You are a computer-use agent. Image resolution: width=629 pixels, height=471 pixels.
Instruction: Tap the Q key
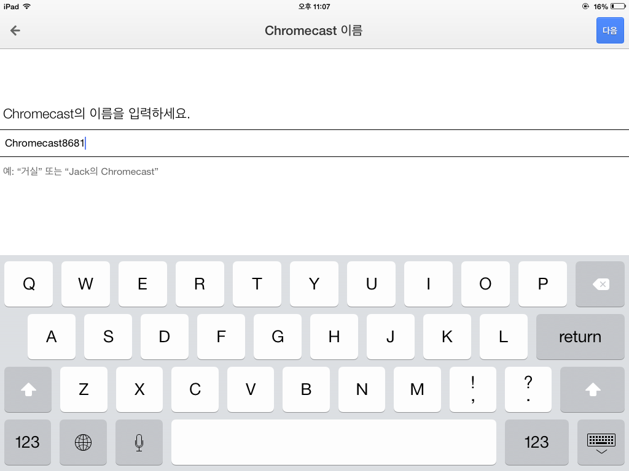tap(28, 284)
